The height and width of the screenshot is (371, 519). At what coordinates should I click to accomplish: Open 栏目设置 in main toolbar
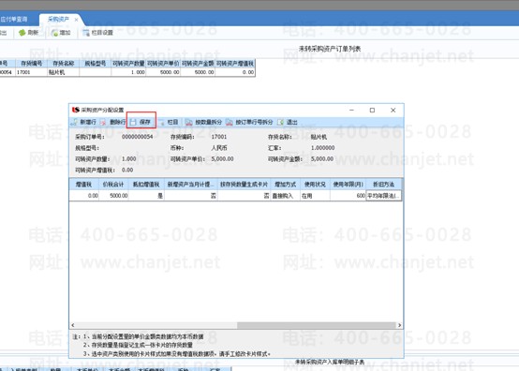pos(98,33)
